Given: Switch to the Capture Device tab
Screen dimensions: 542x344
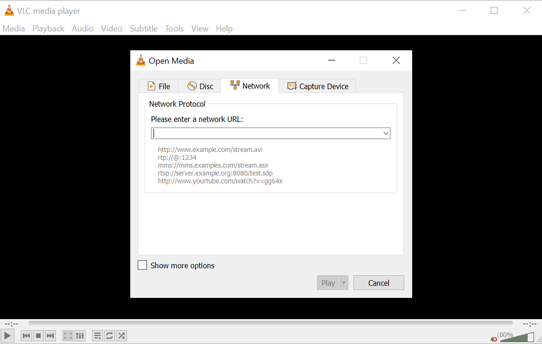Looking at the screenshot, I should pos(317,85).
